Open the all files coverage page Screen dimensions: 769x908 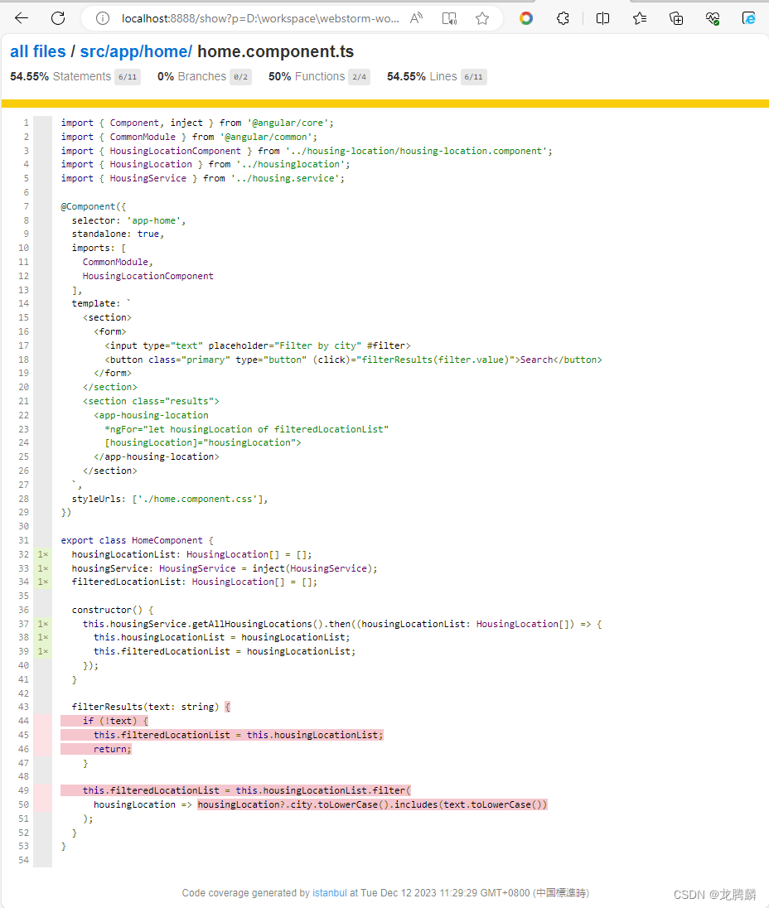point(36,51)
